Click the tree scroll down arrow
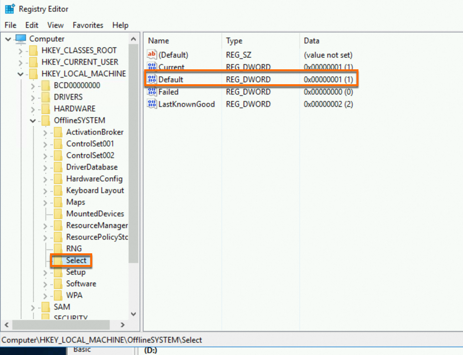463x355 pixels. (x=133, y=314)
